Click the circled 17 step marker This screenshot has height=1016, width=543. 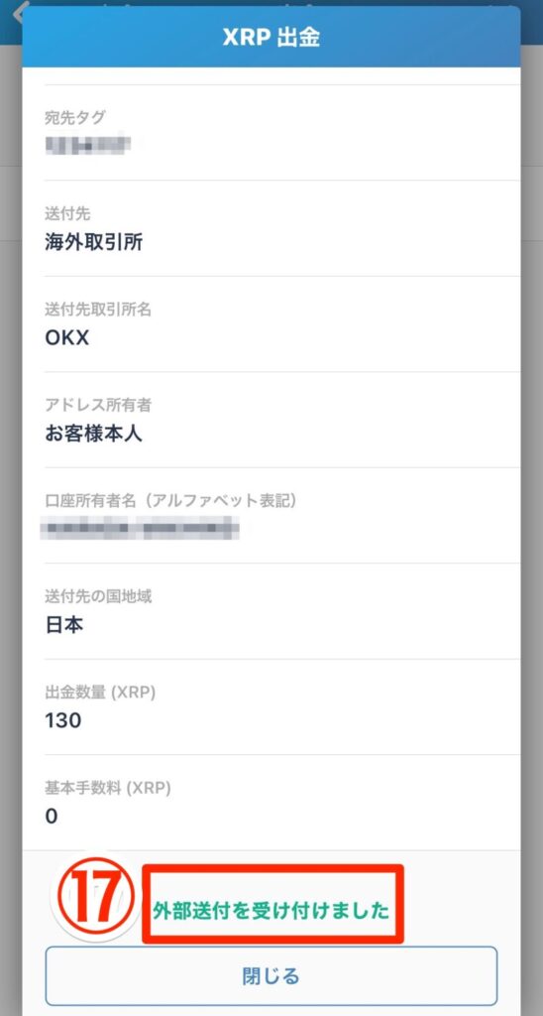pos(96,896)
